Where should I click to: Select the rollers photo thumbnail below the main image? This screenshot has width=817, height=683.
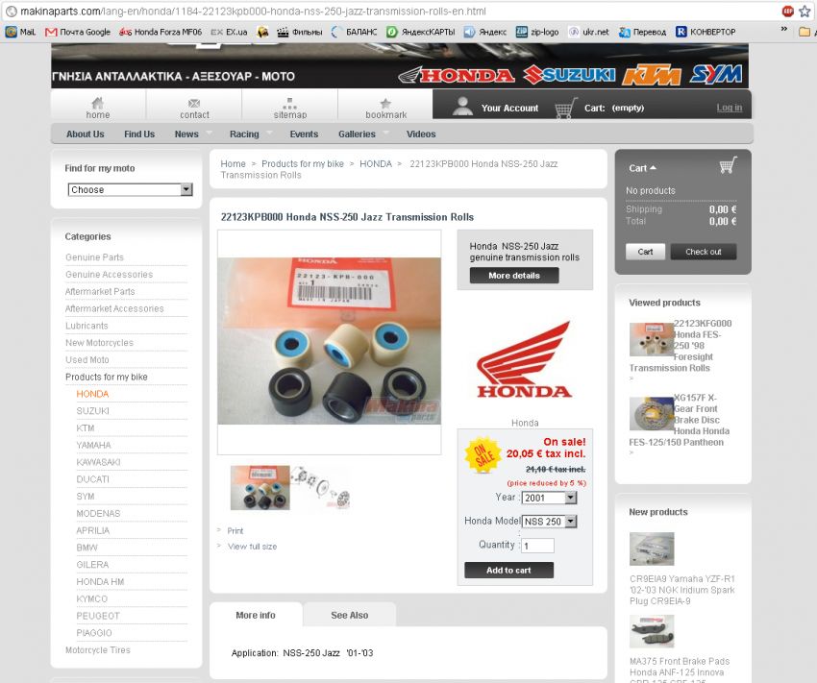click(x=260, y=488)
